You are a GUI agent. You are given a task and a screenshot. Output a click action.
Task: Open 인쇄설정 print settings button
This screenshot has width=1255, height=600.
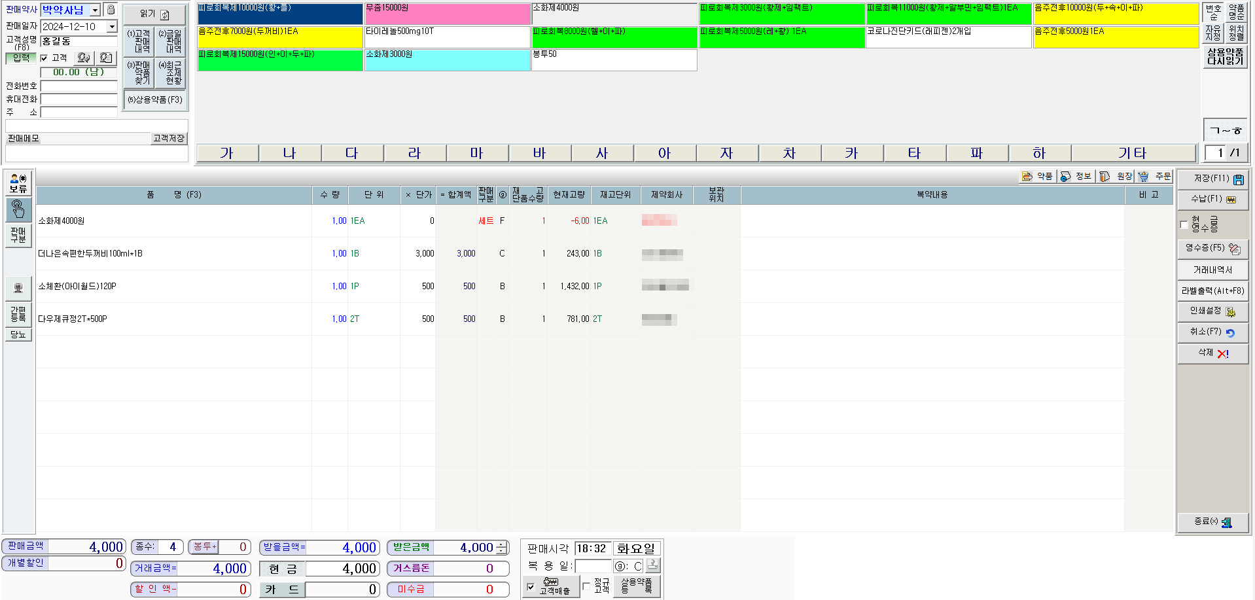pos(1213,311)
